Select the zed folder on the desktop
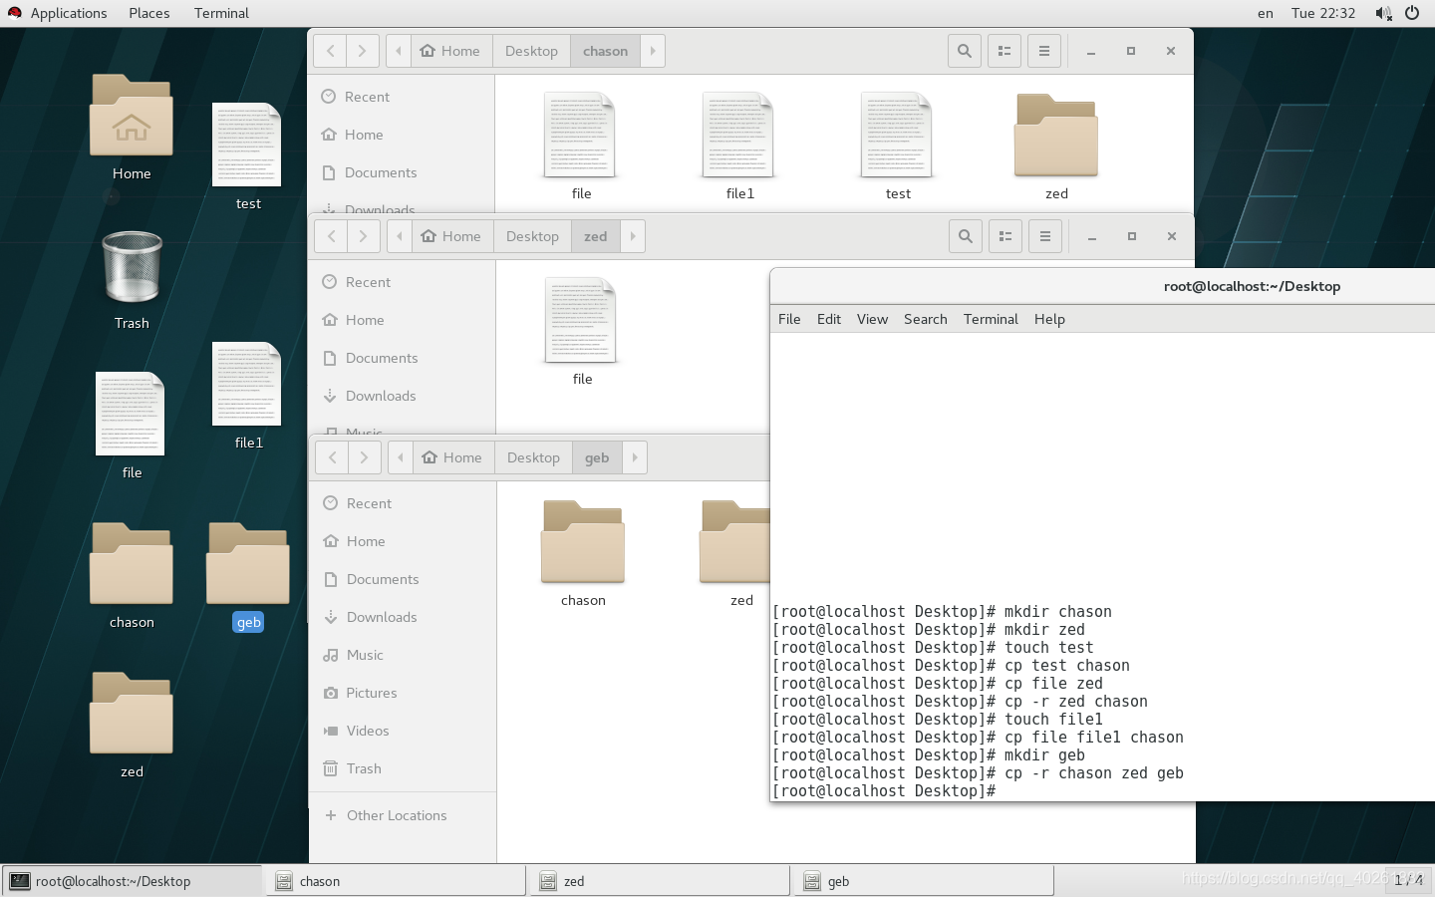This screenshot has width=1435, height=897. pyautogui.click(x=132, y=713)
